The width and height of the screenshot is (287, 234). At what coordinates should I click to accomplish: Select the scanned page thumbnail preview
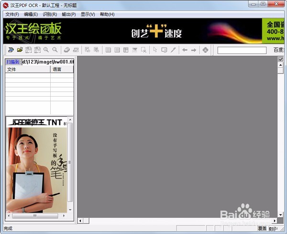click(37, 165)
